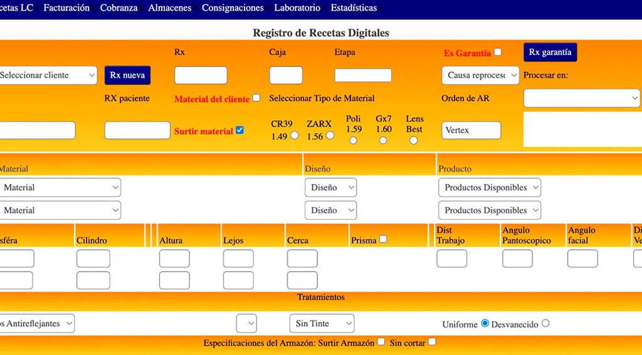Screen dimensions: 642x355
Task: Enable the Material del cliente checkbox
Action: click(x=256, y=98)
